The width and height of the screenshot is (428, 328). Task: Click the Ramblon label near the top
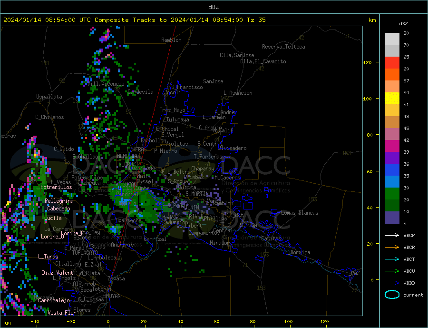[171, 40]
